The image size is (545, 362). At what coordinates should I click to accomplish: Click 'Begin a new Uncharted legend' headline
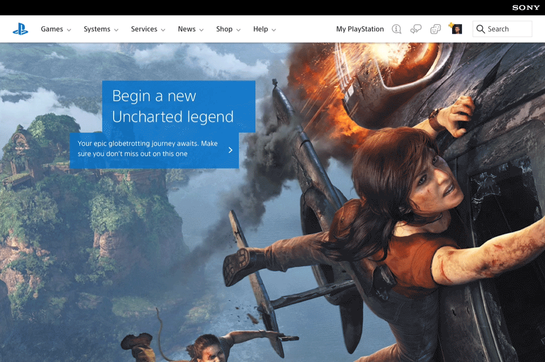tap(173, 107)
